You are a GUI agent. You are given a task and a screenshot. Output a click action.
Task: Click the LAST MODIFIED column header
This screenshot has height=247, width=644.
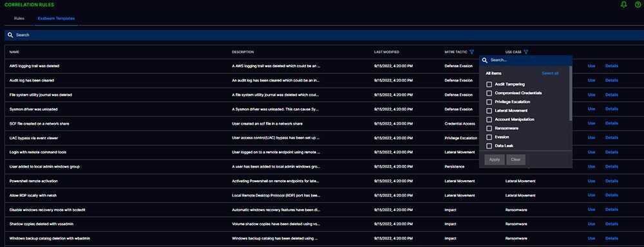[386, 52]
